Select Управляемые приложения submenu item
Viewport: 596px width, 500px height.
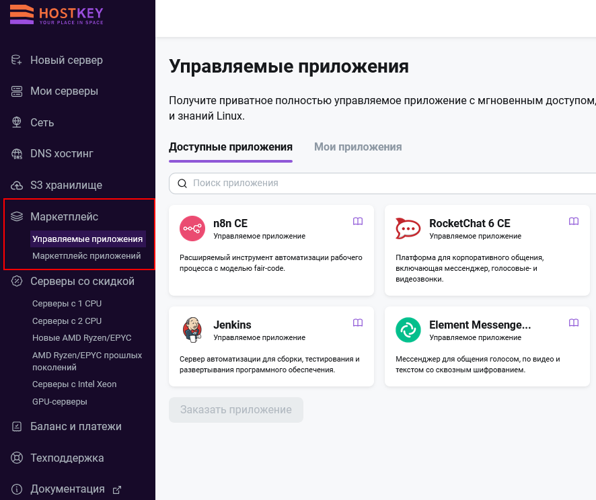[87, 239]
